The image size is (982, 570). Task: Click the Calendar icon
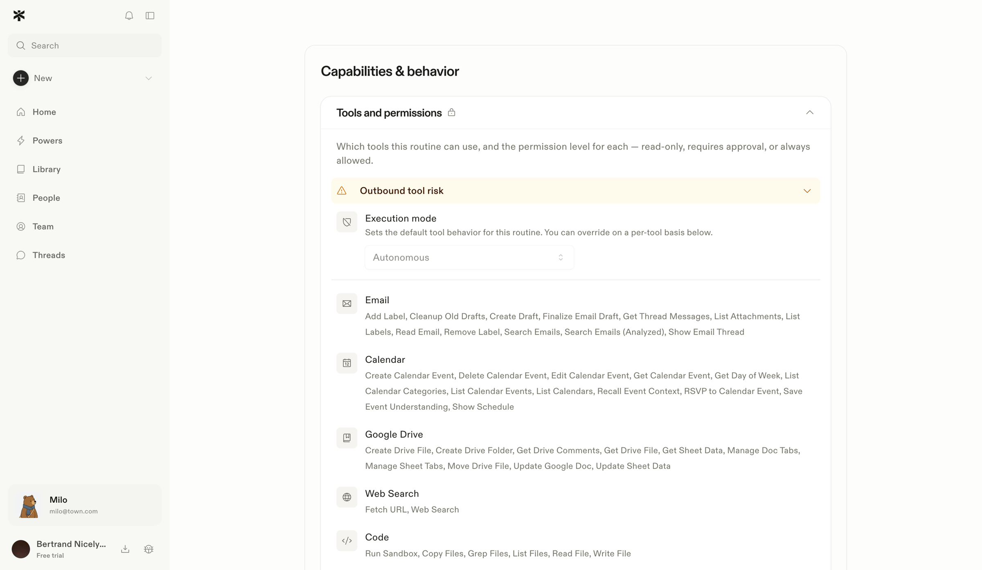[347, 363]
